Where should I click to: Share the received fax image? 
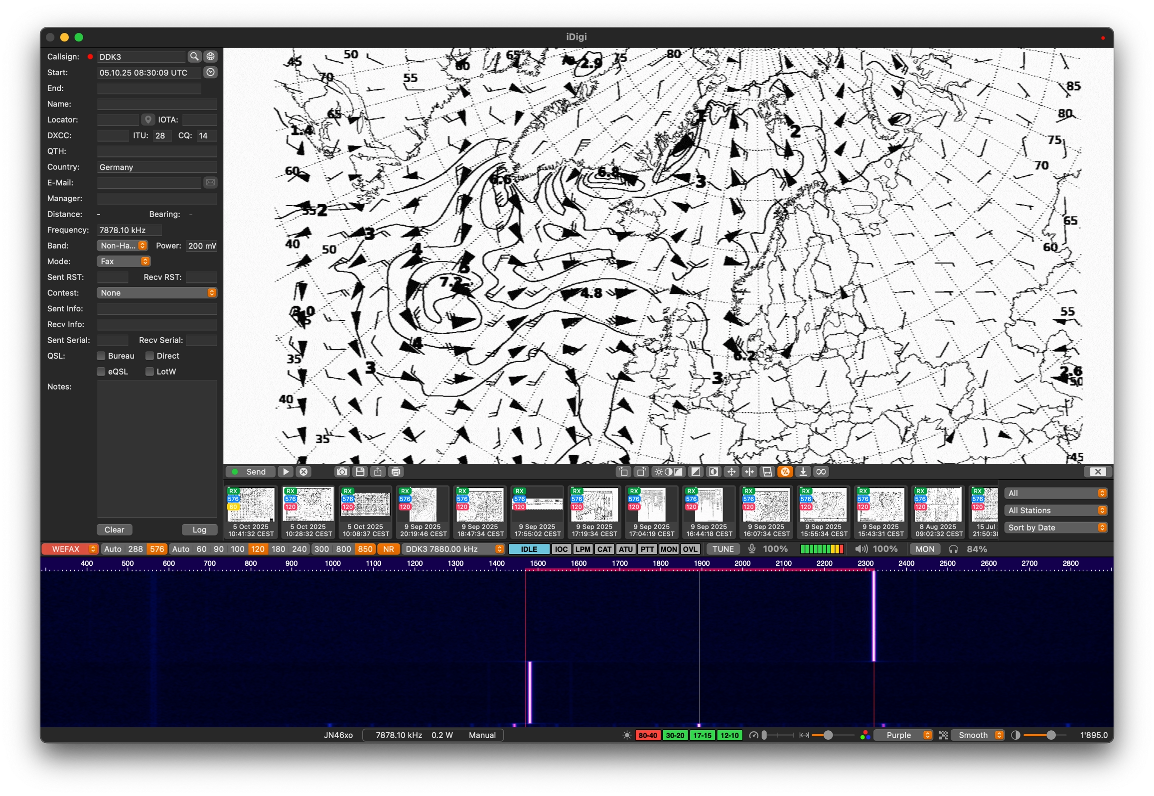(378, 472)
